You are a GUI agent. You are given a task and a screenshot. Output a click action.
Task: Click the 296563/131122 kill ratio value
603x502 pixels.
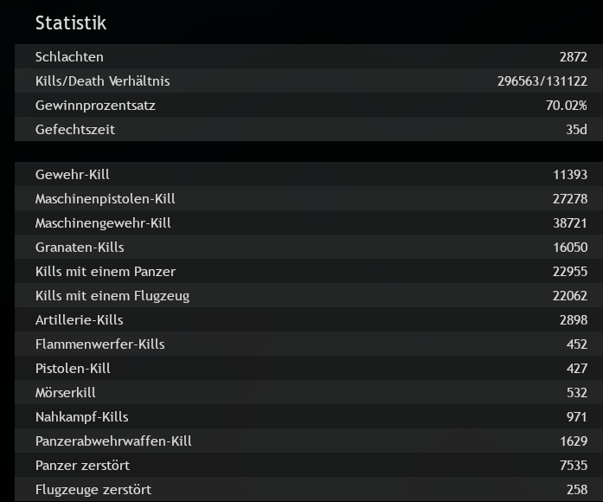point(542,81)
